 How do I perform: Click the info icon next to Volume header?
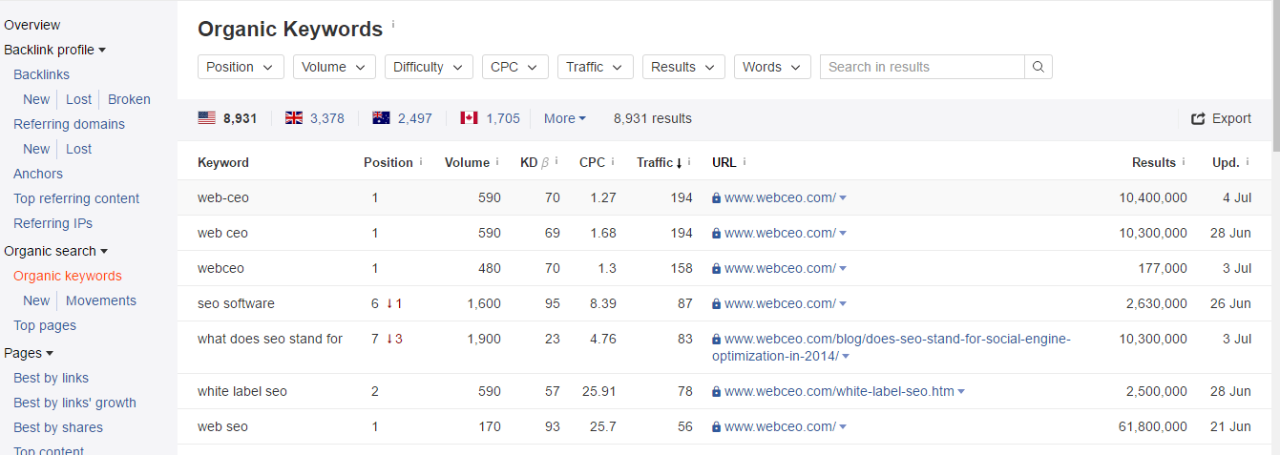pos(498,161)
